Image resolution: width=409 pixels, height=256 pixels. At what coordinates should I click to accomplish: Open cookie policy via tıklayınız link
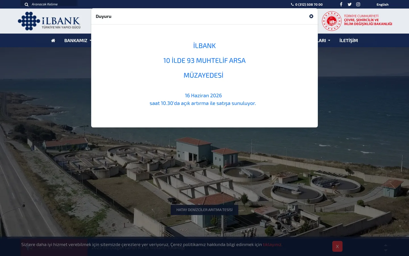click(x=272, y=244)
